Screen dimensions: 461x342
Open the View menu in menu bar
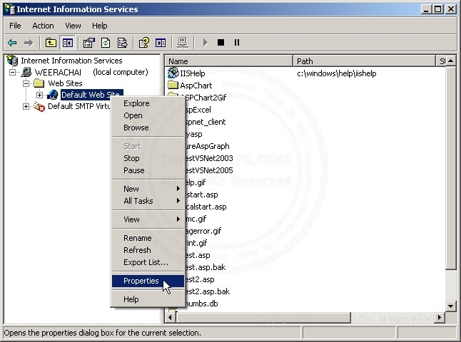(x=73, y=26)
